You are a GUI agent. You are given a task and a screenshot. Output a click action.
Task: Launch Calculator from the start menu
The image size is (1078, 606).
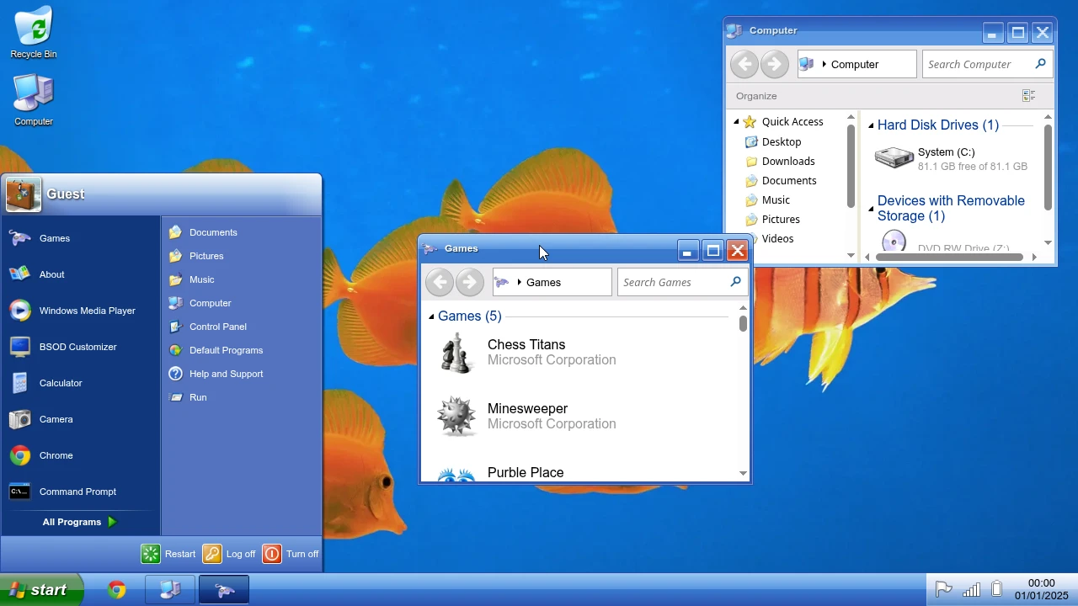pos(81,383)
